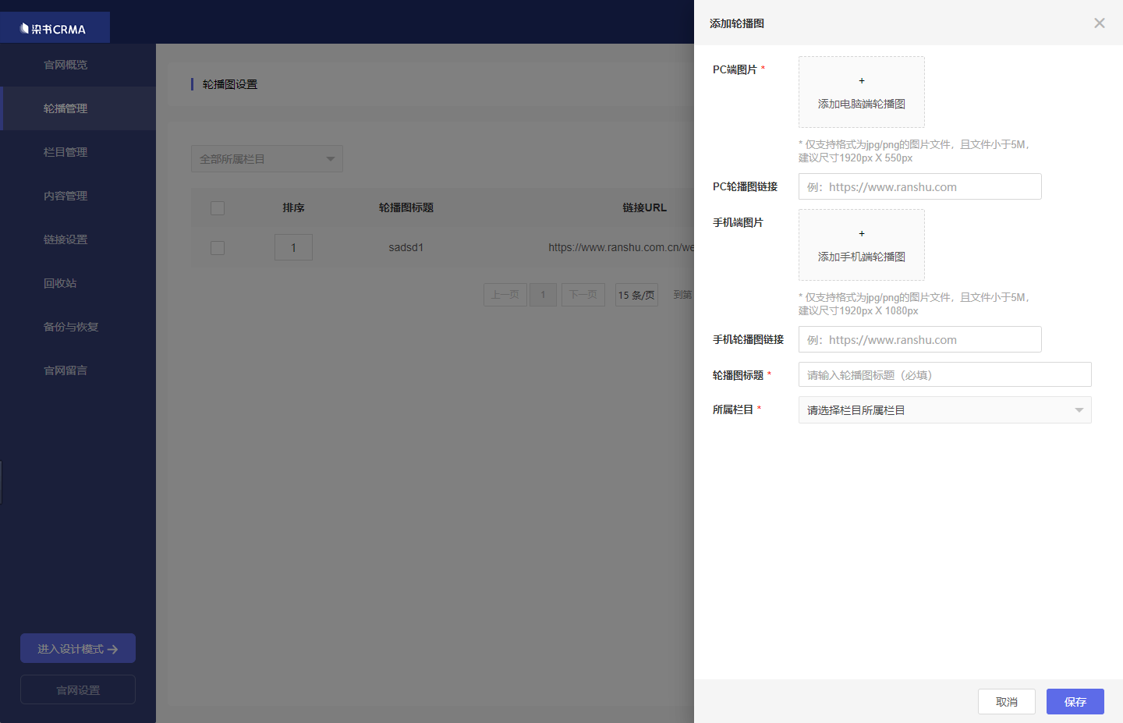1123x723 pixels.
Task: Click the 手机轮播图链接 input field
Action: click(x=920, y=339)
